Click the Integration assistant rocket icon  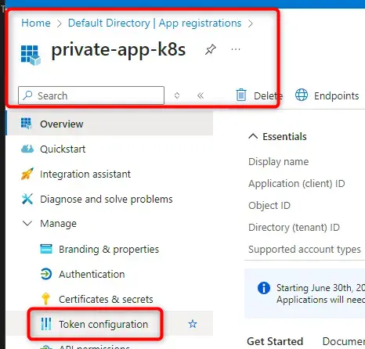tap(27, 174)
